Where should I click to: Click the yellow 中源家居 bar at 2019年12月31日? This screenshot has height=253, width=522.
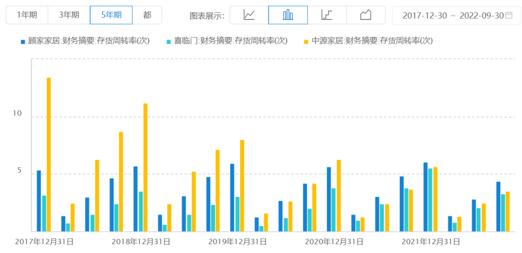[242, 186]
